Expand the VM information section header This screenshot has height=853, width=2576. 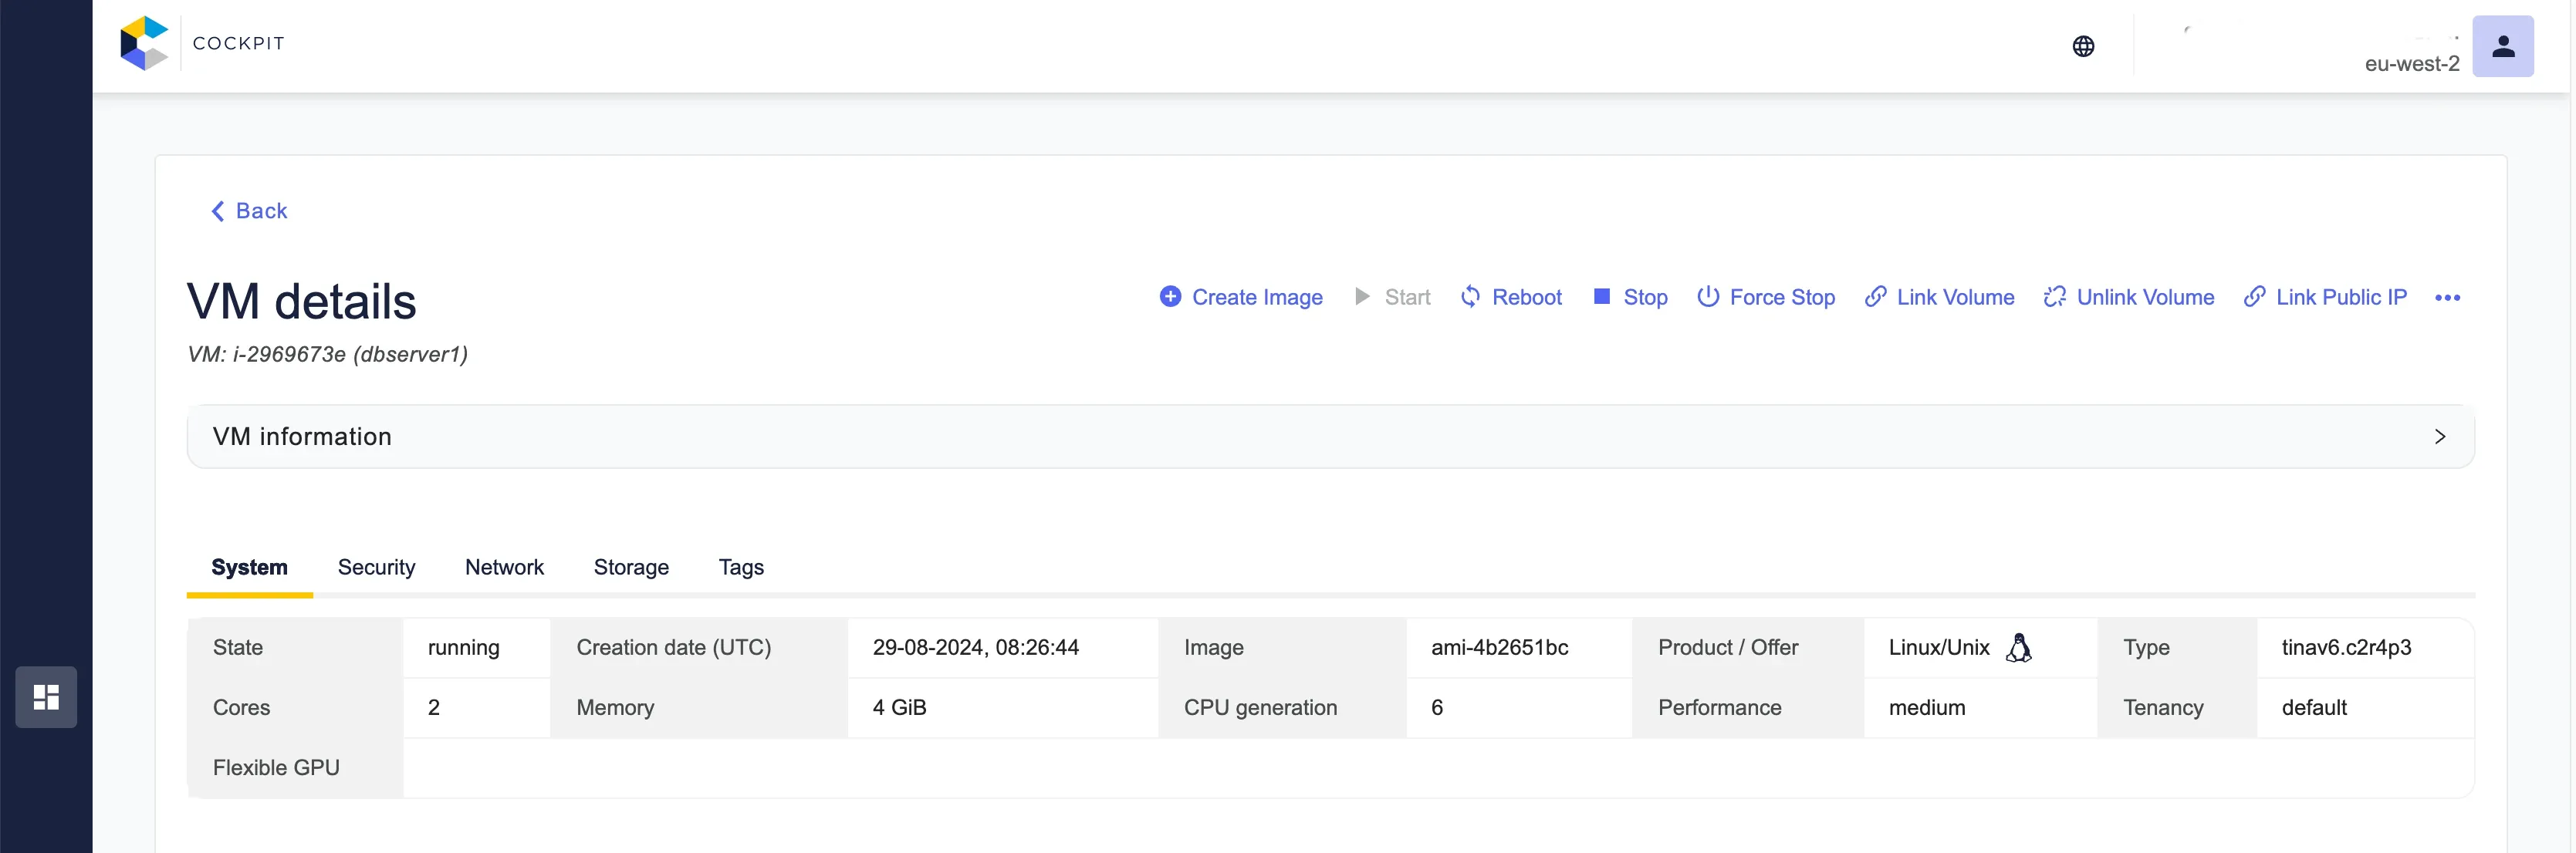pos(302,437)
